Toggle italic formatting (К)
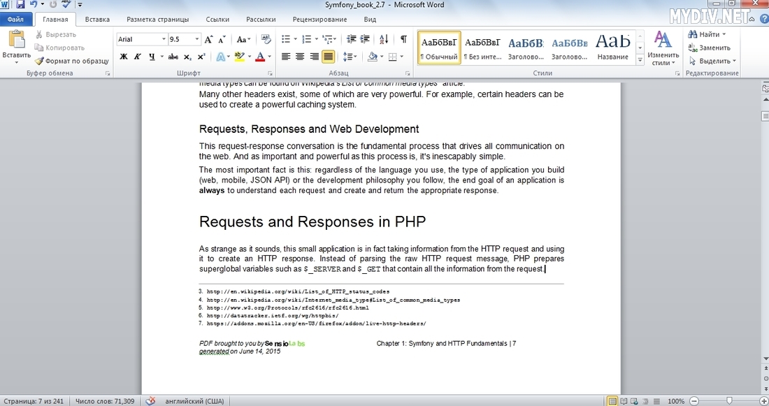 138,57
